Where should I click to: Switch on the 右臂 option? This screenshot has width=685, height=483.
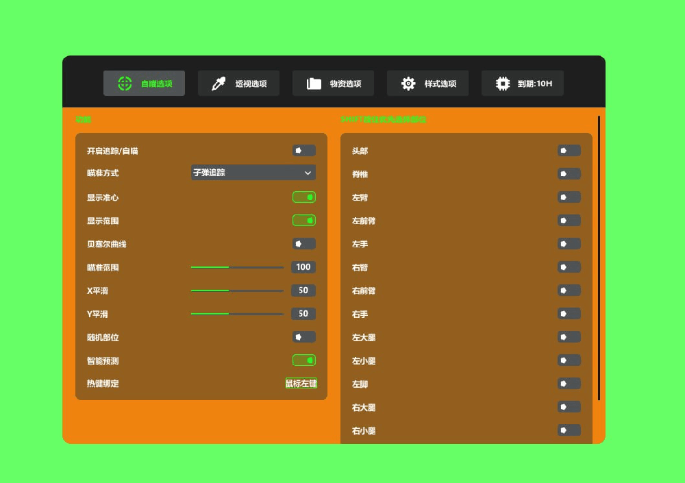click(569, 267)
